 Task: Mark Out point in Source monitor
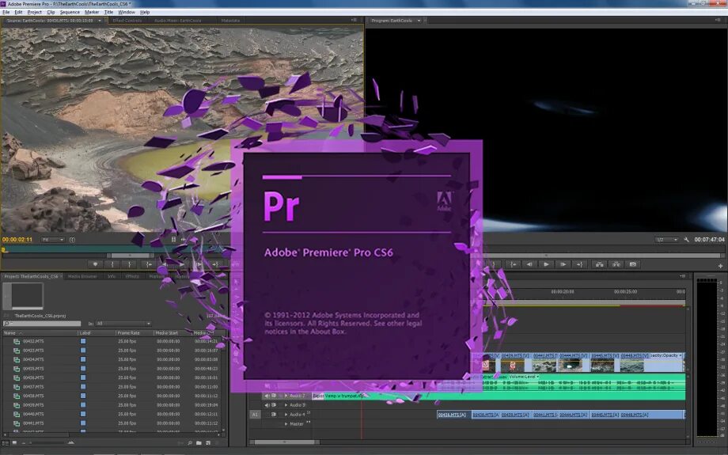[129, 264]
